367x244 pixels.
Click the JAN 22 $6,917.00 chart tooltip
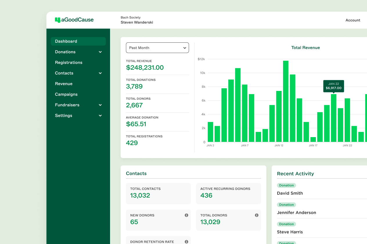pyautogui.click(x=334, y=86)
